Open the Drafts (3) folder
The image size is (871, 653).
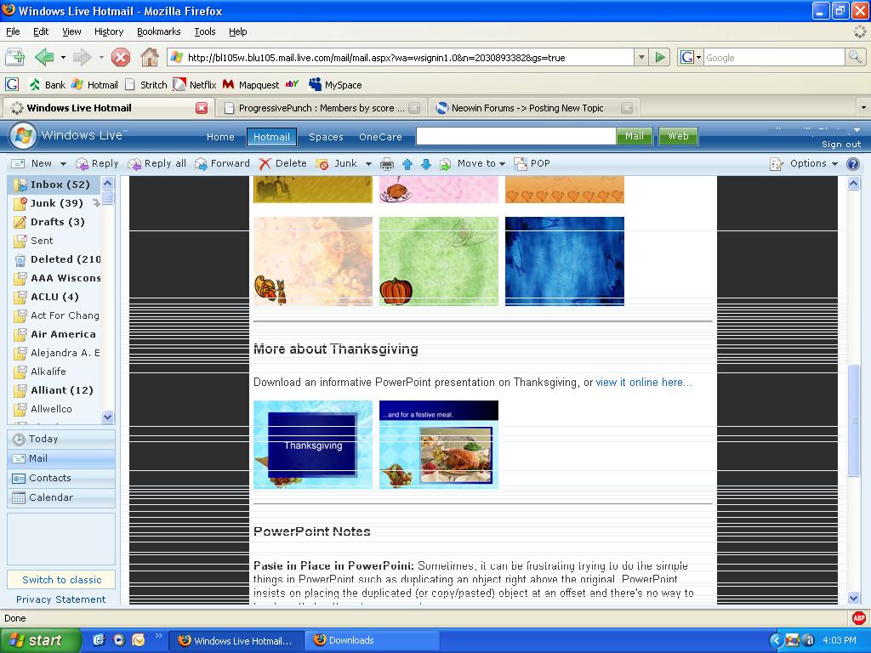pos(55,222)
